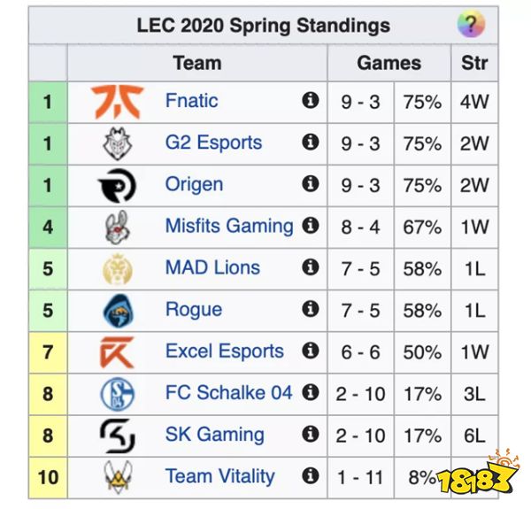Click the Team Vitality bee logo

click(118, 477)
